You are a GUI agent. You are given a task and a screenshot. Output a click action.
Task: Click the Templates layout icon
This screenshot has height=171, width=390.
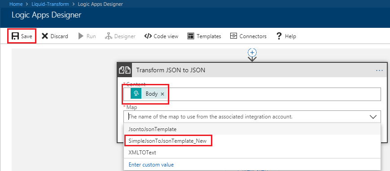tap(191, 36)
